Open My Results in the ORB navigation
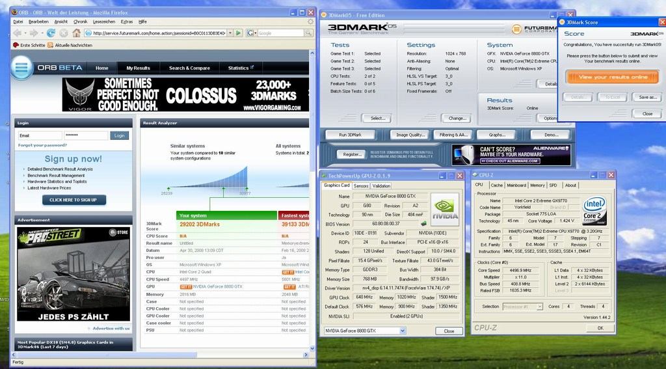This screenshot has height=369, width=666. [138, 68]
